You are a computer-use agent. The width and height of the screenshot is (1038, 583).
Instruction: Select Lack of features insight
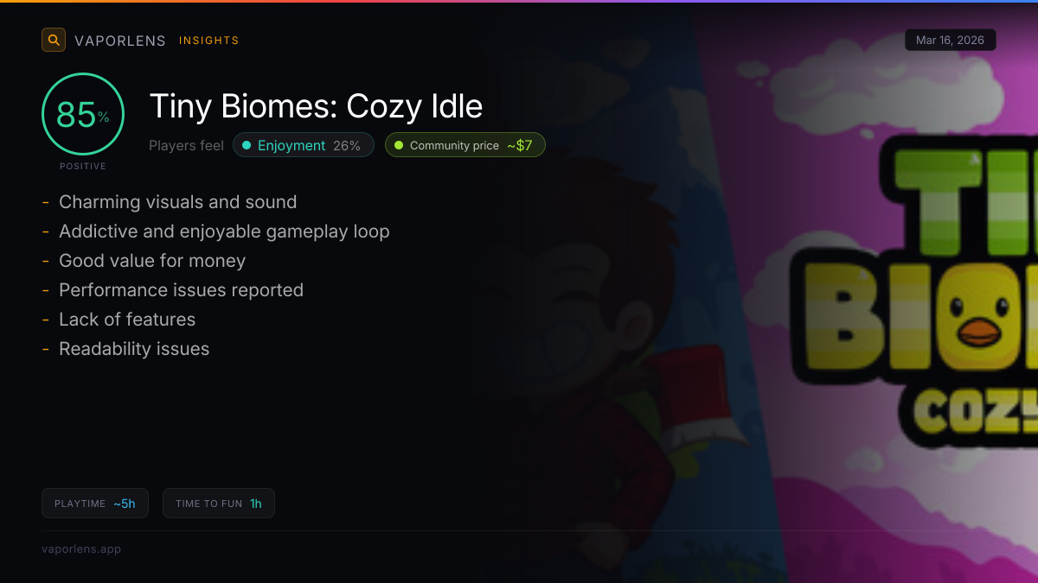click(x=127, y=320)
